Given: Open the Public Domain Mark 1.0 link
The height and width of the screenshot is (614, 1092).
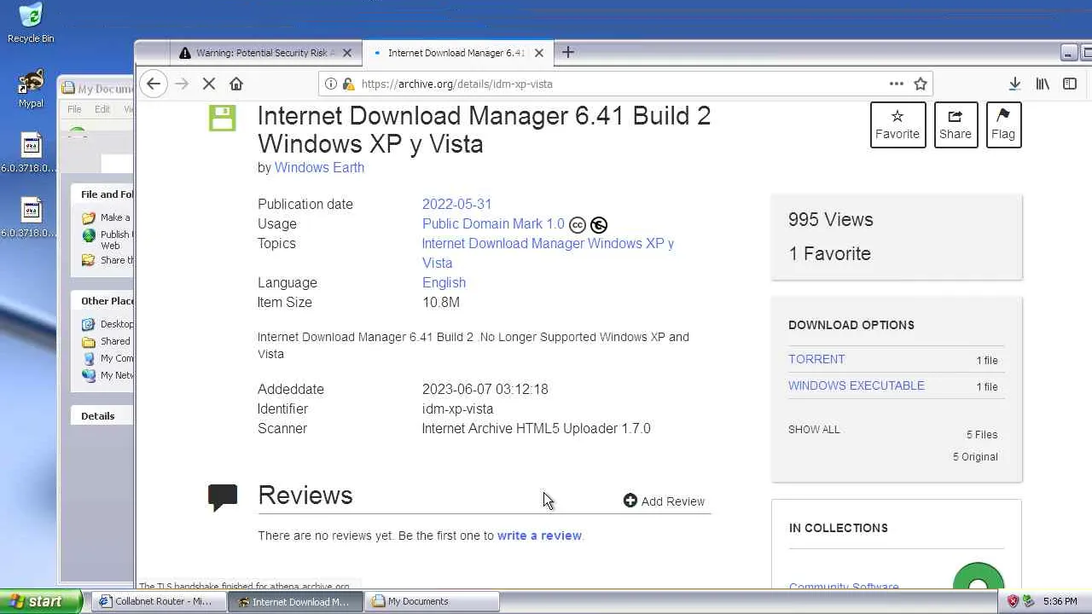Looking at the screenshot, I should (493, 223).
